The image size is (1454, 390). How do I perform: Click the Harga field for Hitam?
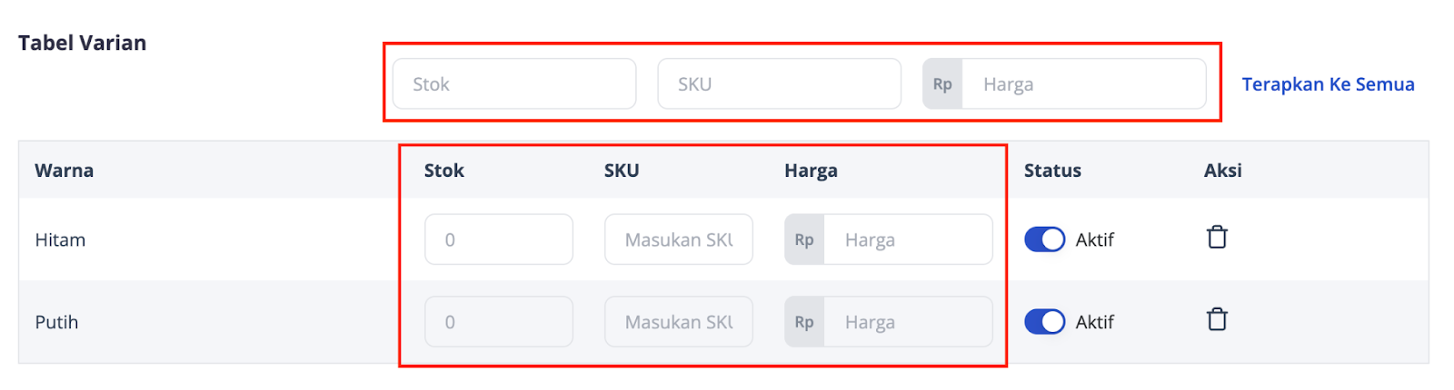coord(906,239)
